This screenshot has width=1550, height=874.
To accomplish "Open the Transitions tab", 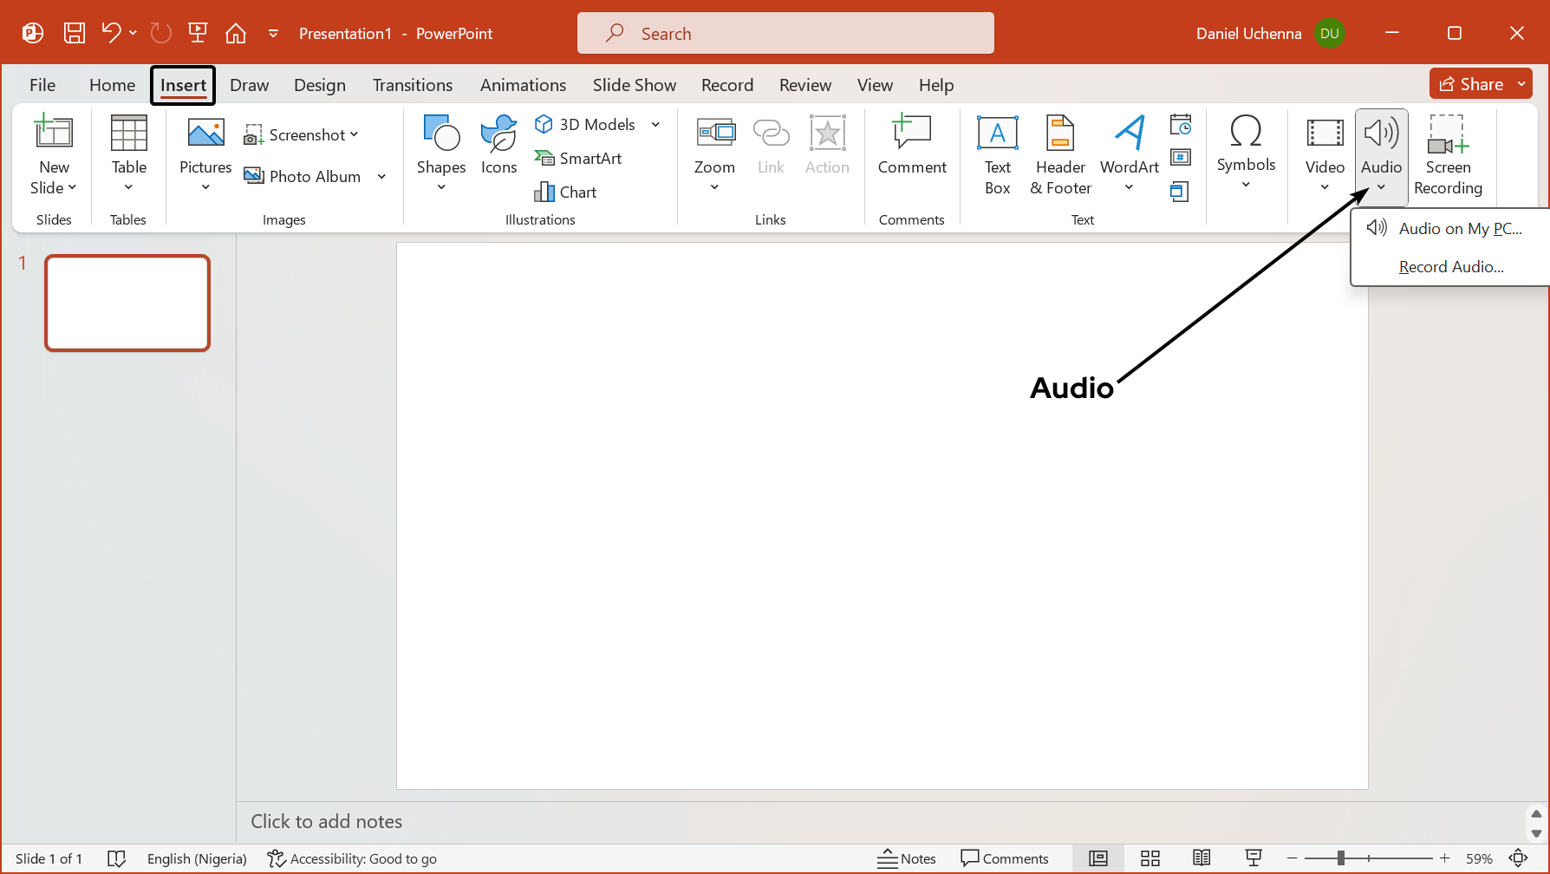I will point(412,85).
